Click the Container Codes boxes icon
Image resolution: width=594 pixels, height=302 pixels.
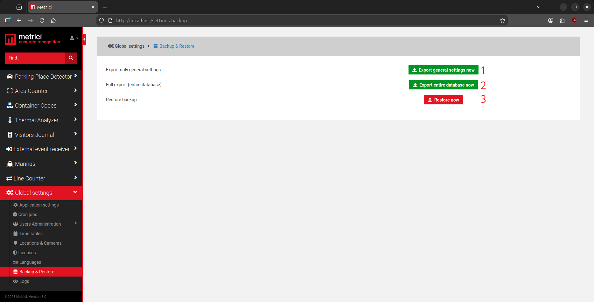10,106
